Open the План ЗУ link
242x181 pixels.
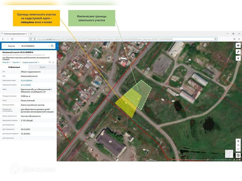click(x=6, y=62)
